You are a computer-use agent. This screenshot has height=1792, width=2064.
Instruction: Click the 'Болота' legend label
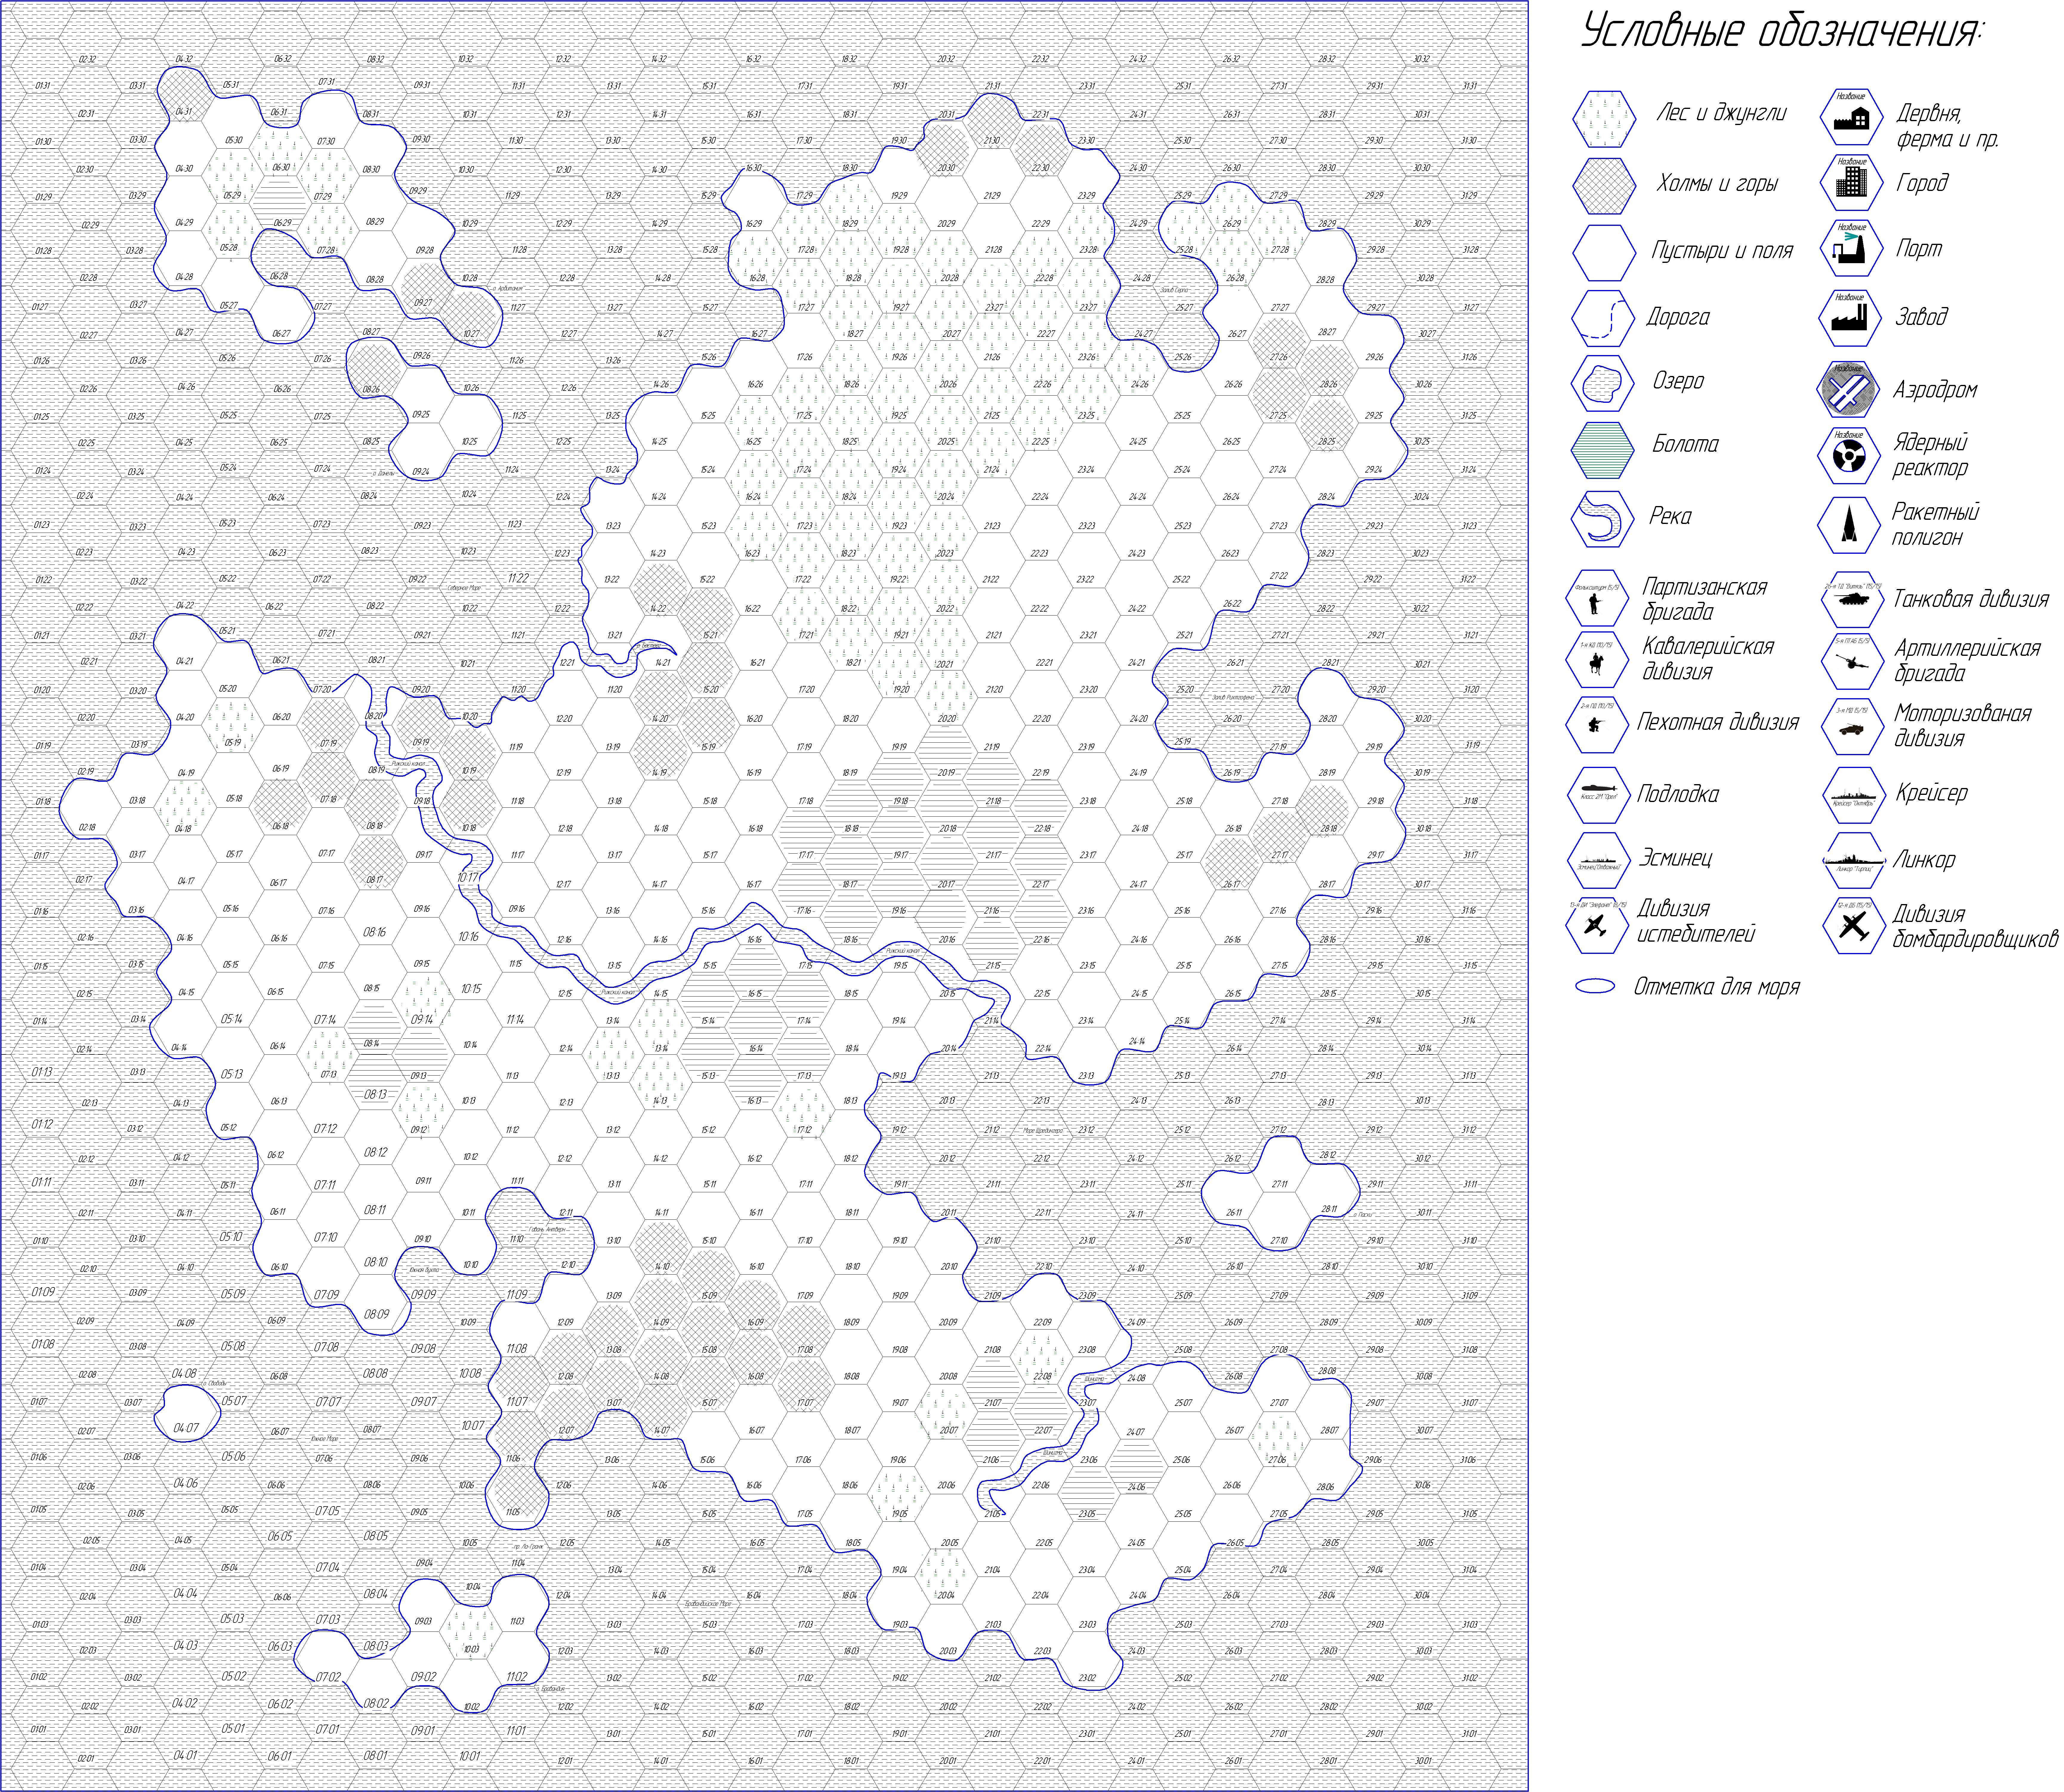pos(1685,444)
